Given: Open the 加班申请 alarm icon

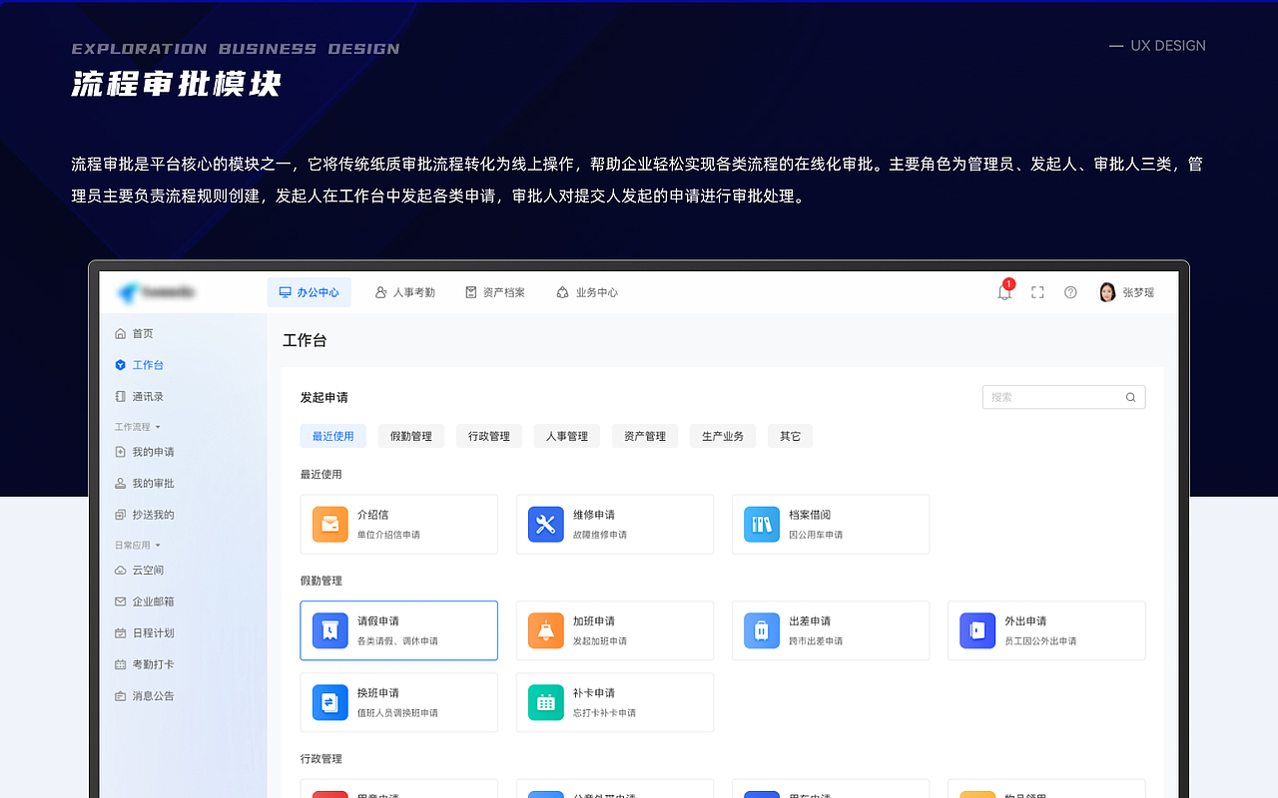Looking at the screenshot, I should [545, 630].
